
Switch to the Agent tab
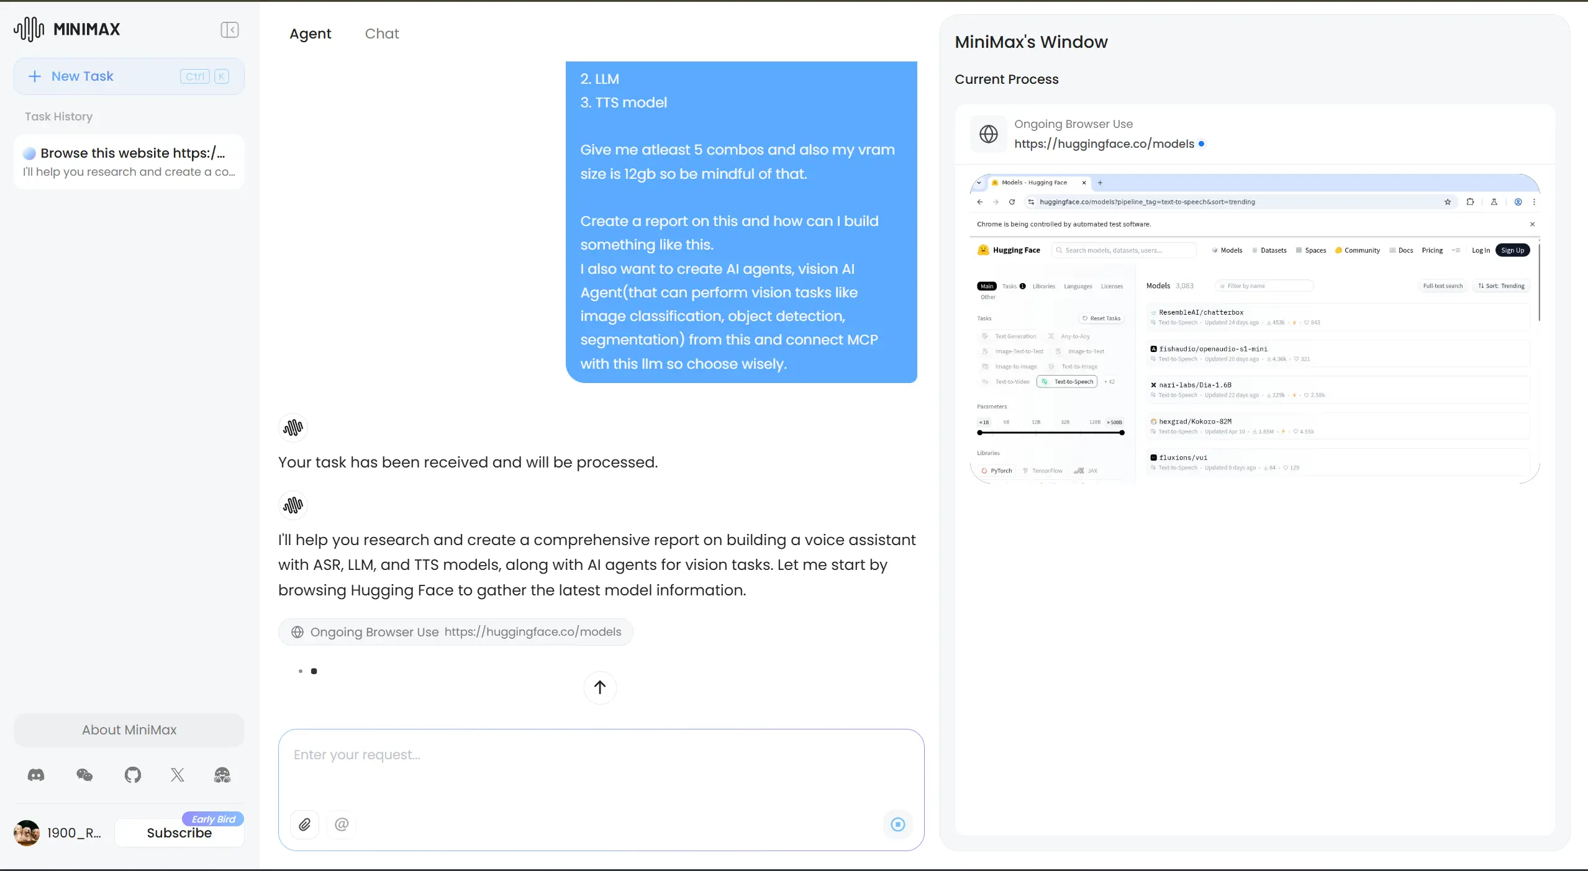[310, 34]
